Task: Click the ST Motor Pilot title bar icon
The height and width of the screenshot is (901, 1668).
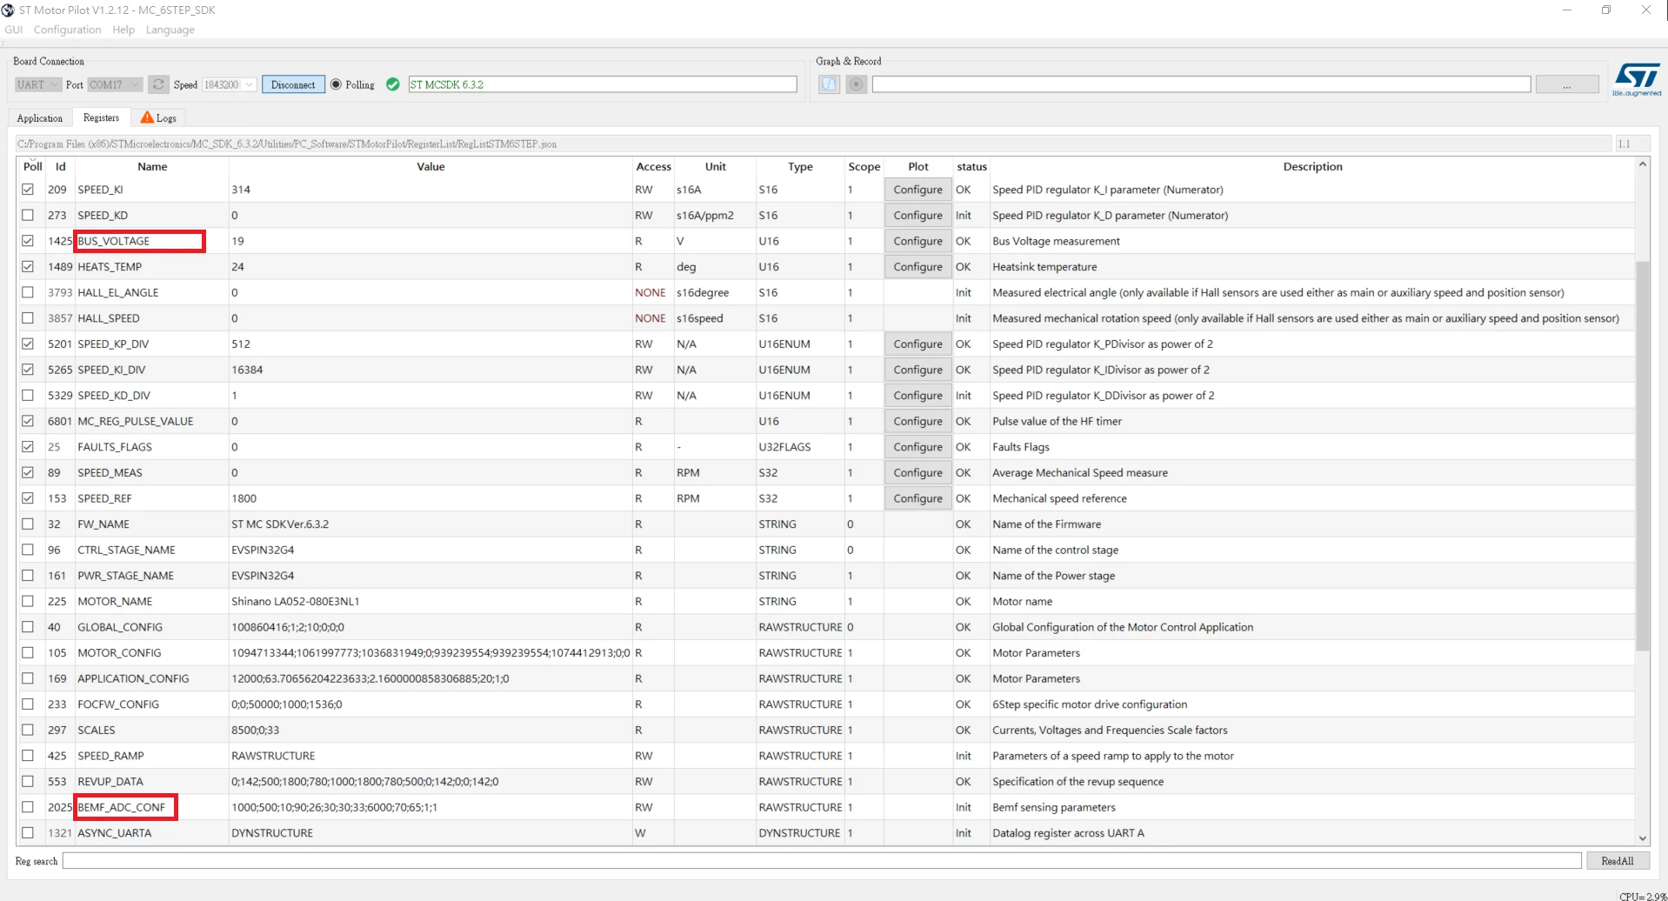Action: click(x=8, y=10)
